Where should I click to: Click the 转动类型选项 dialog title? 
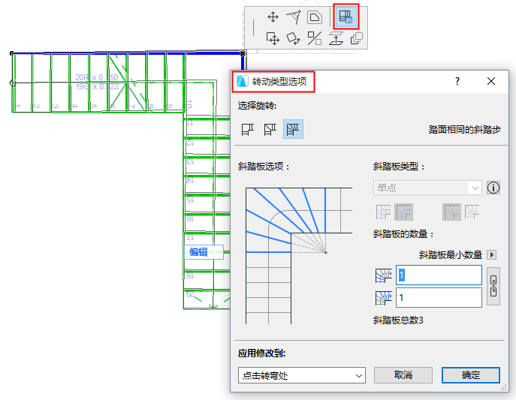click(x=279, y=81)
